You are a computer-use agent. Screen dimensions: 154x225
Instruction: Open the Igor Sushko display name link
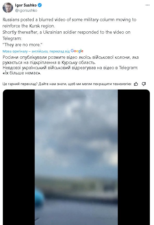tap(26, 5)
